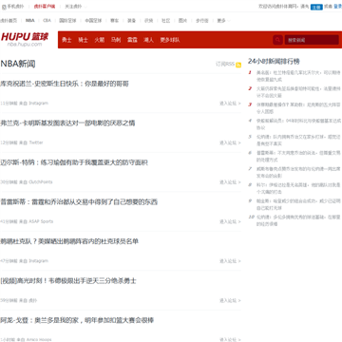Select the NBA navigation item
342x342 pixels.
tap(30, 21)
